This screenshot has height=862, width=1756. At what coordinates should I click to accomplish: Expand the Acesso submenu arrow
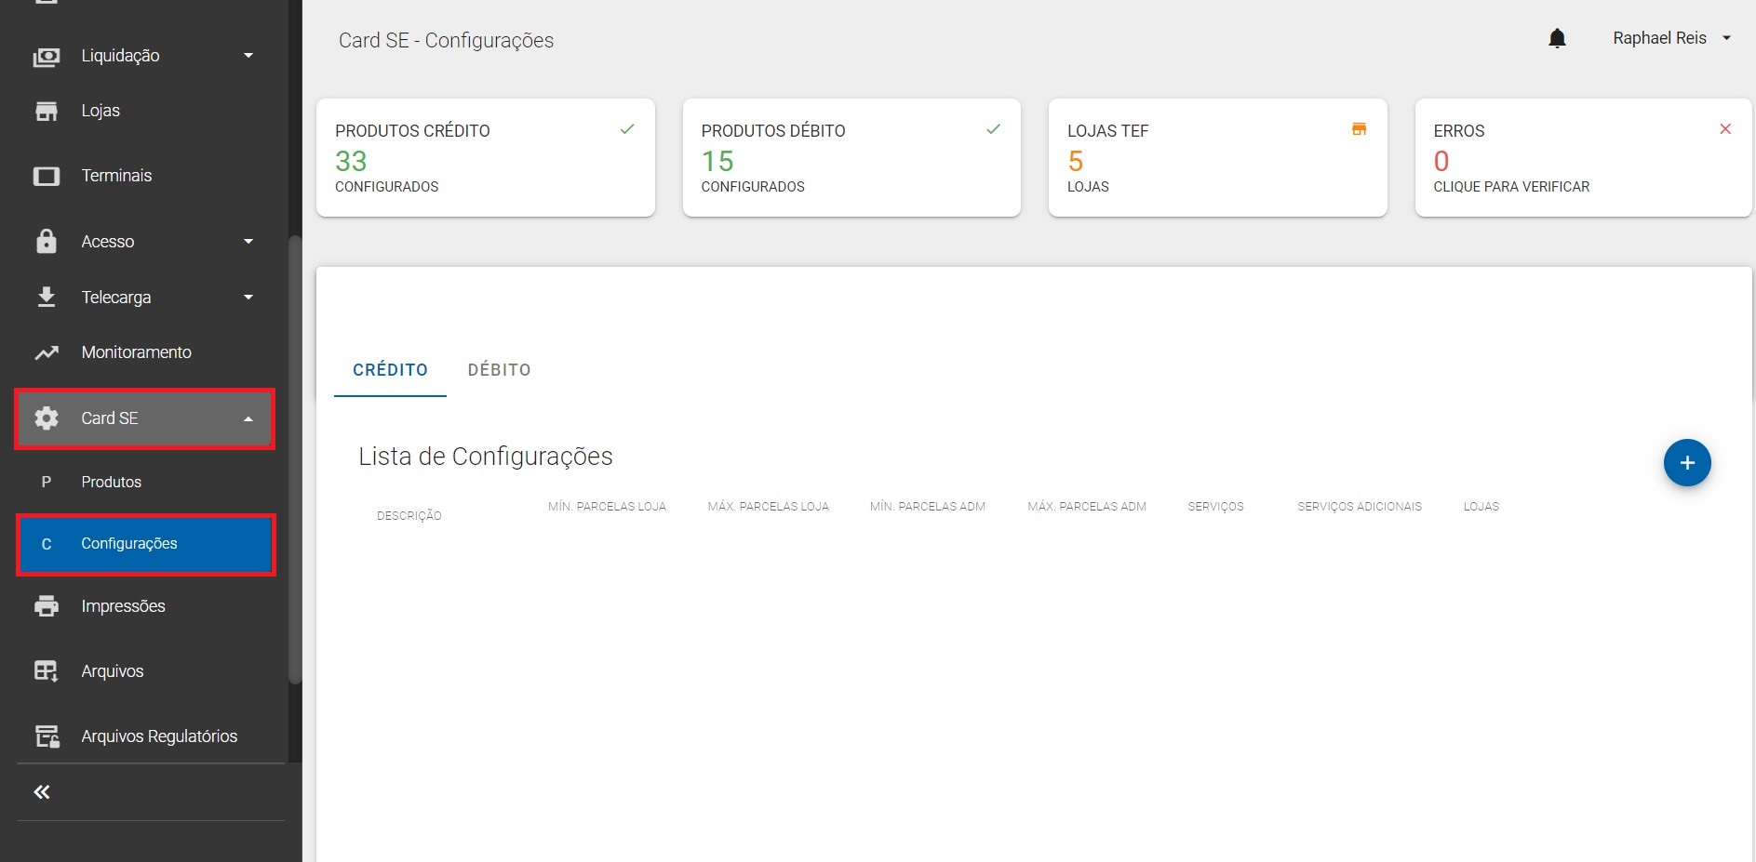(x=248, y=242)
